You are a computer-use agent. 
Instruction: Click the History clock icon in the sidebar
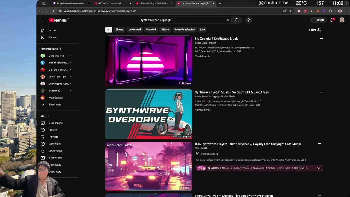click(43, 130)
